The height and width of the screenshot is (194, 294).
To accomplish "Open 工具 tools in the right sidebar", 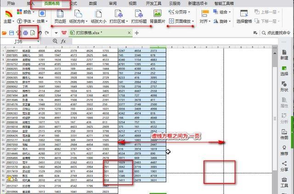I will tap(284, 182).
